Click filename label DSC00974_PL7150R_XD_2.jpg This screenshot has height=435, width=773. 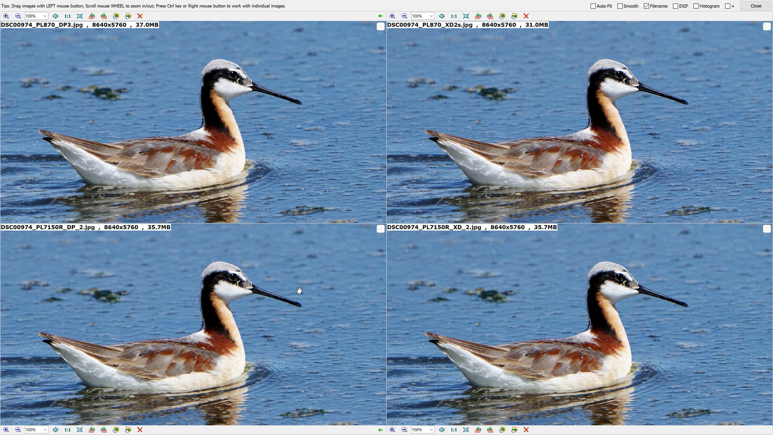click(434, 228)
